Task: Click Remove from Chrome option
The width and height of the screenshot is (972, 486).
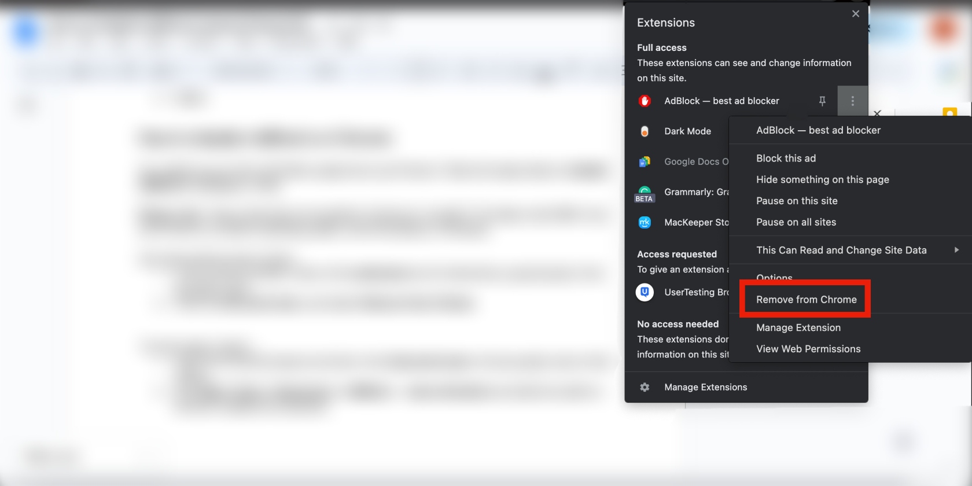Action: click(806, 300)
